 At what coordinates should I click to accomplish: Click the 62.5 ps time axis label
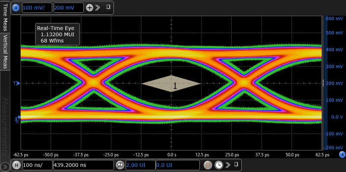coord(322,155)
